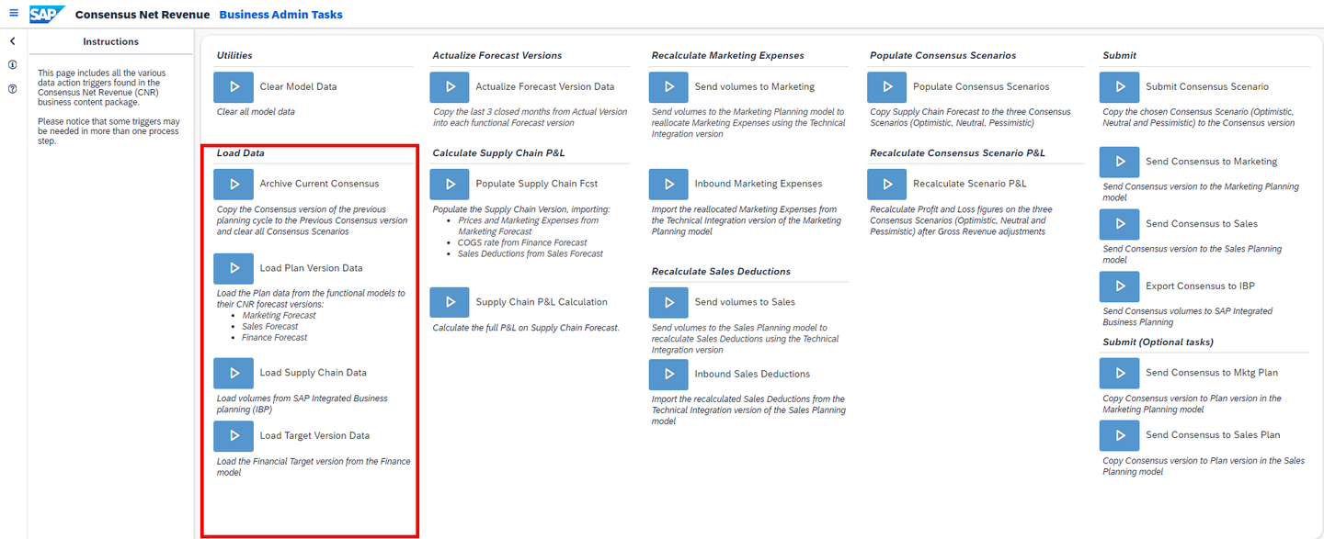Click the Load Data section heading

241,152
